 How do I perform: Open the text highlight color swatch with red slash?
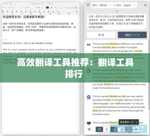52,7
